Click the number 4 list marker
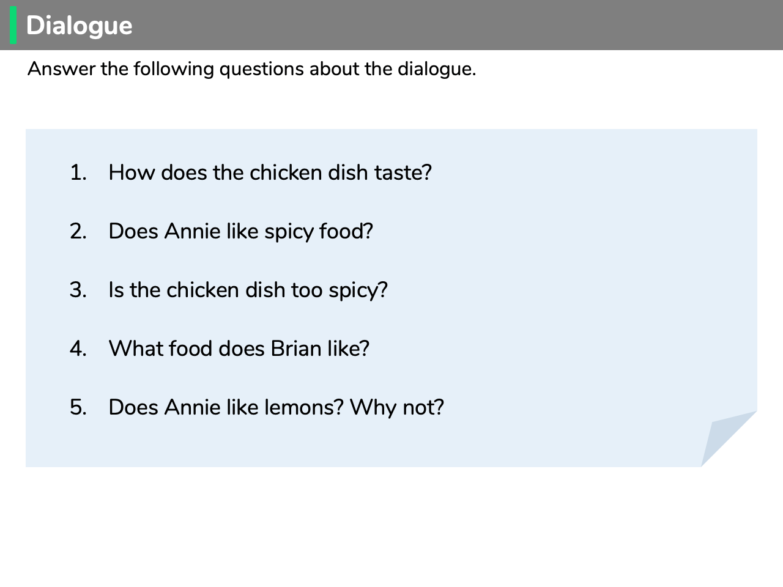 pyautogui.click(x=78, y=349)
